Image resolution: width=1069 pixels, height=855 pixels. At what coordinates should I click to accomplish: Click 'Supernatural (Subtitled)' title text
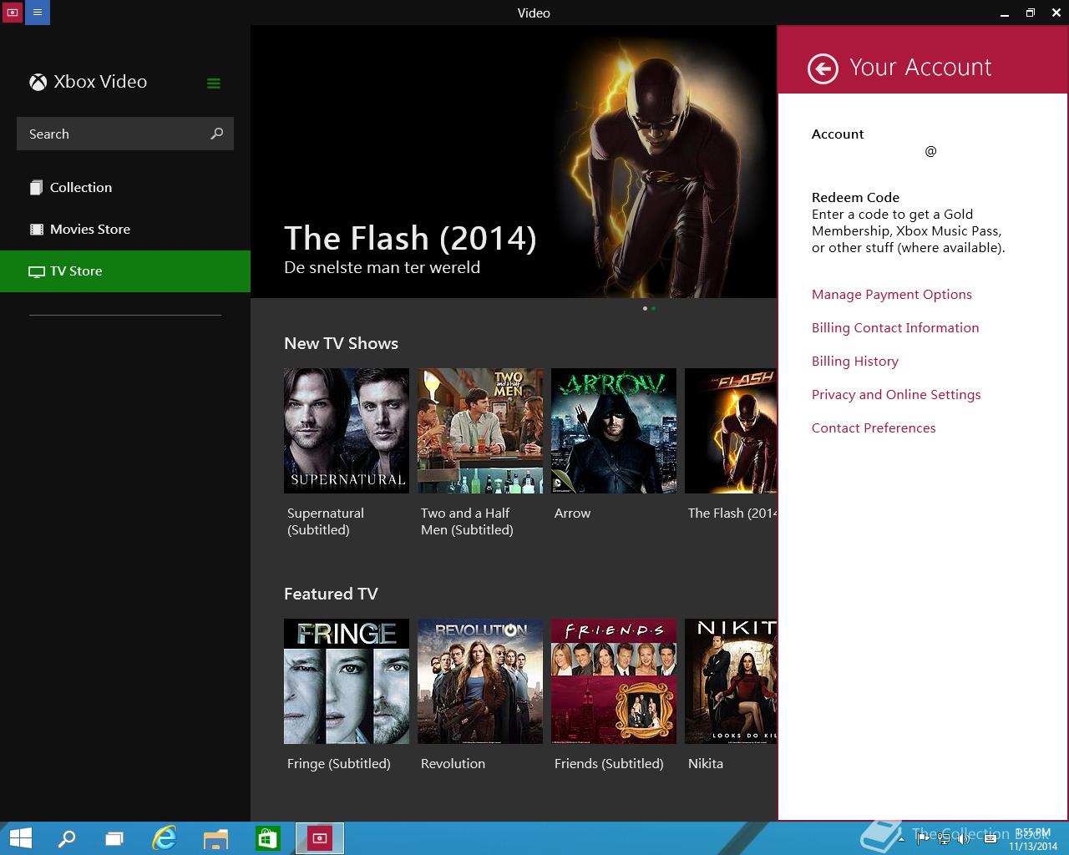click(326, 521)
